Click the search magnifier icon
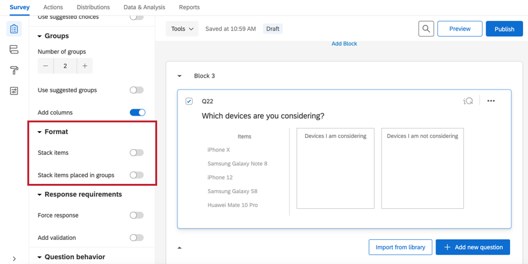 [x=426, y=29]
